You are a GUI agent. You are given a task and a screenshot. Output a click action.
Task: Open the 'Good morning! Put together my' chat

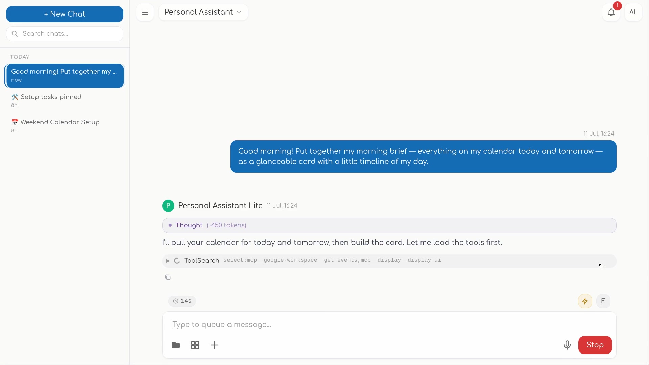tap(65, 76)
